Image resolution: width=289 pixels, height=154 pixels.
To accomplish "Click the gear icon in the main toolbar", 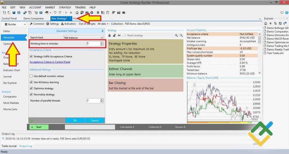I will [92, 13].
